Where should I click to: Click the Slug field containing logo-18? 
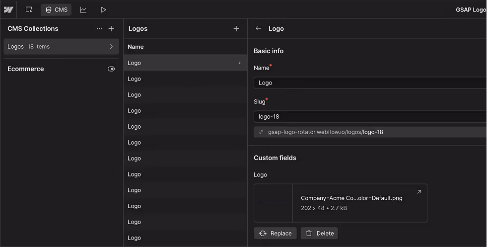(370, 117)
